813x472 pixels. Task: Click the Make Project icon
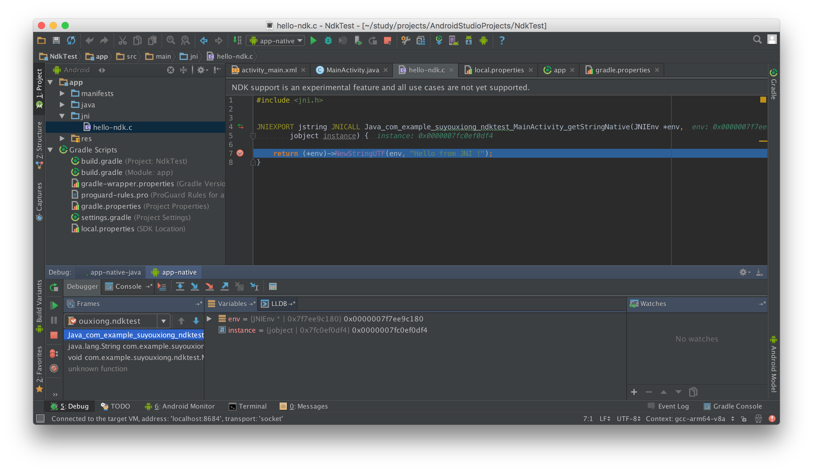(x=237, y=41)
